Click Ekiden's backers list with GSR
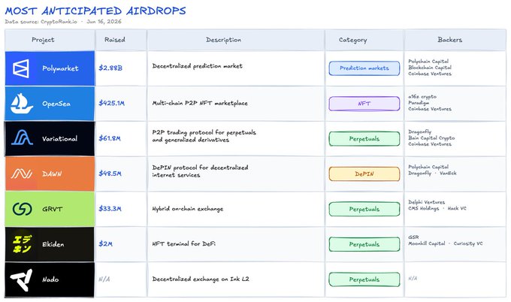The height and width of the screenshot is (302, 511). point(446,240)
